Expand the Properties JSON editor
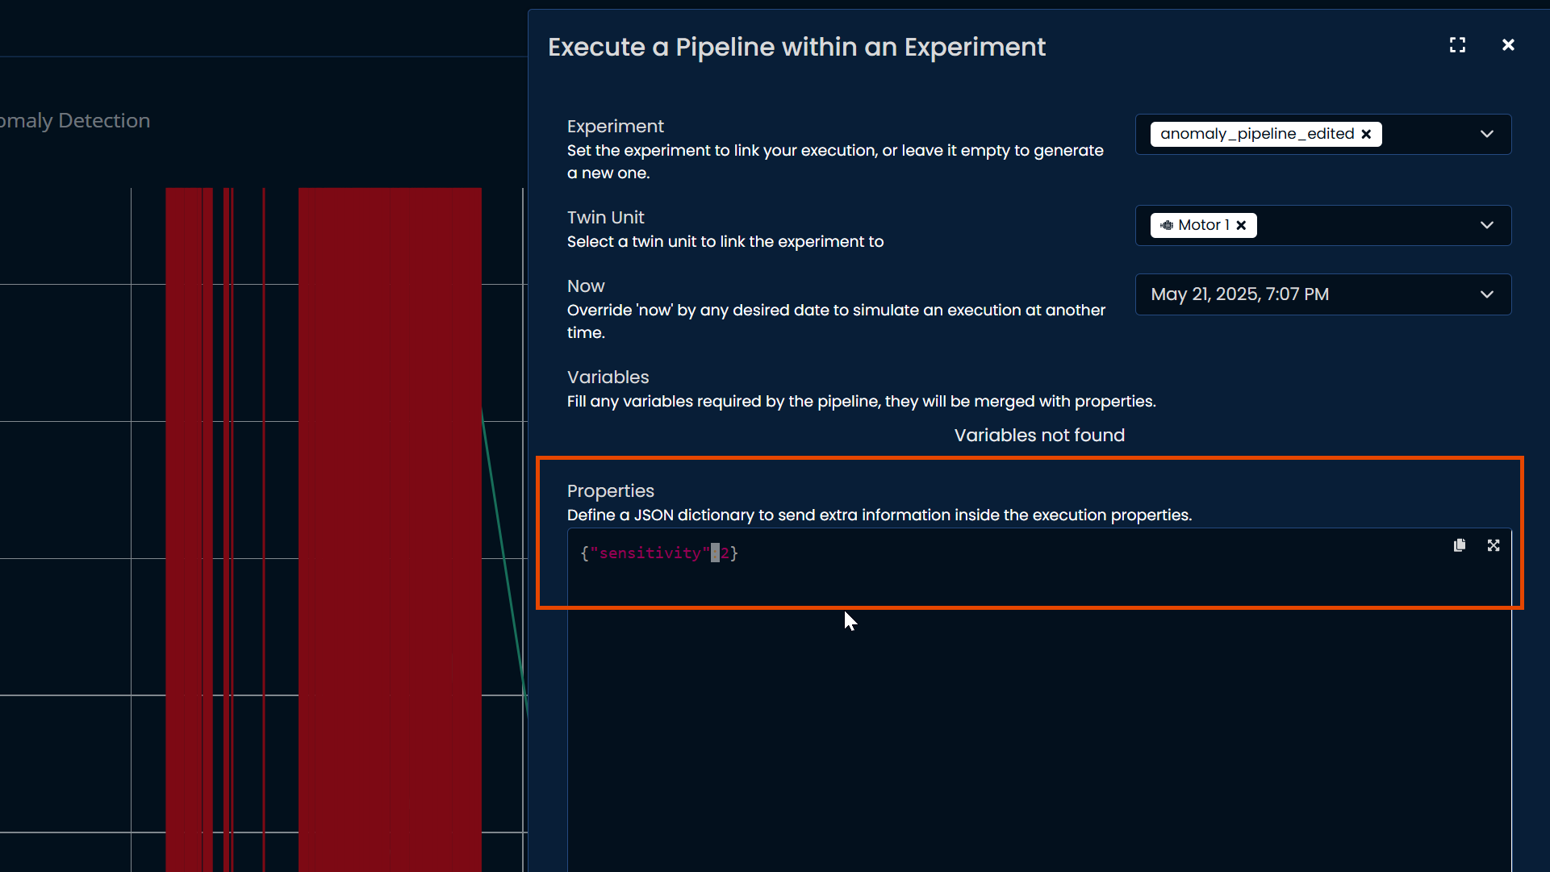 (x=1494, y=545)
